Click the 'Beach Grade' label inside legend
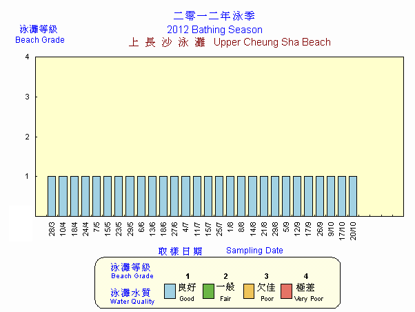 click(132, 276)
